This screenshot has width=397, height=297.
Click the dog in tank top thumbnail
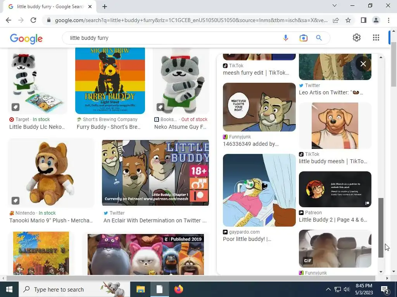pos(335,126)
